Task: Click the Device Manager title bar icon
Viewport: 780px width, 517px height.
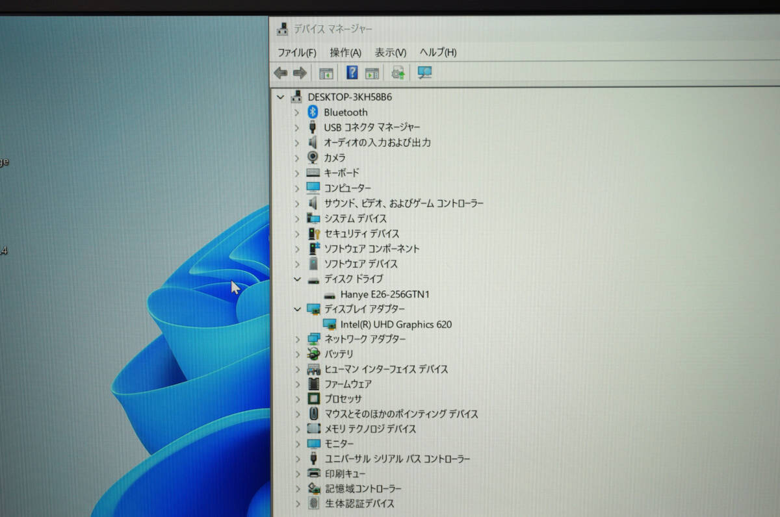Action: 283,29
